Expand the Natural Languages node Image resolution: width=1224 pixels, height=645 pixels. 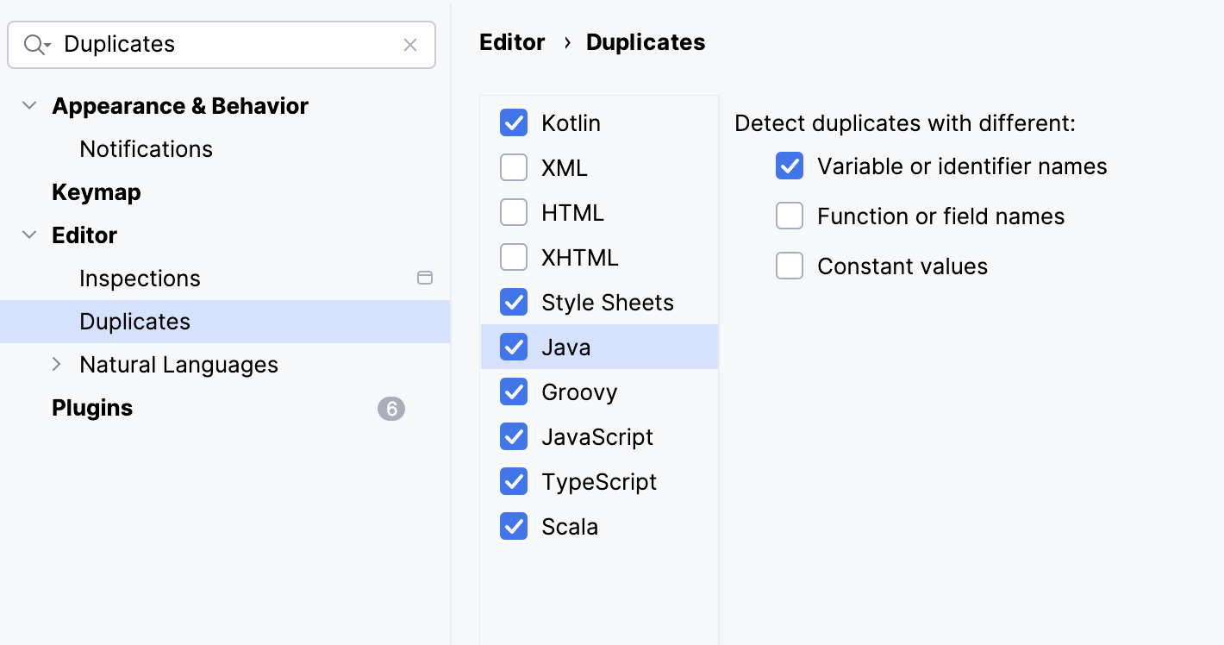57,365
